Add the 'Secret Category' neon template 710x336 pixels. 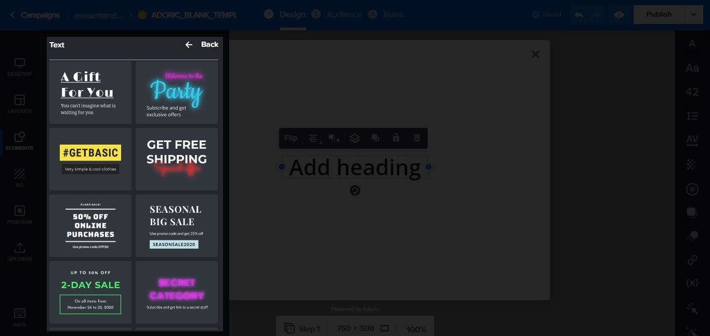tap(177, 292)
